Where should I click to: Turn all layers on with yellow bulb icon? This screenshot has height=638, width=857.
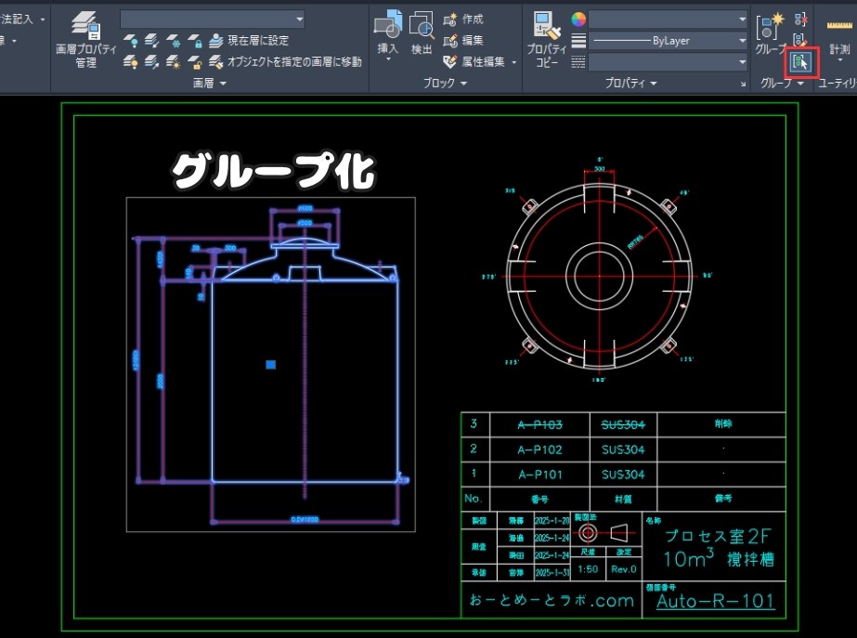point(131,62)
